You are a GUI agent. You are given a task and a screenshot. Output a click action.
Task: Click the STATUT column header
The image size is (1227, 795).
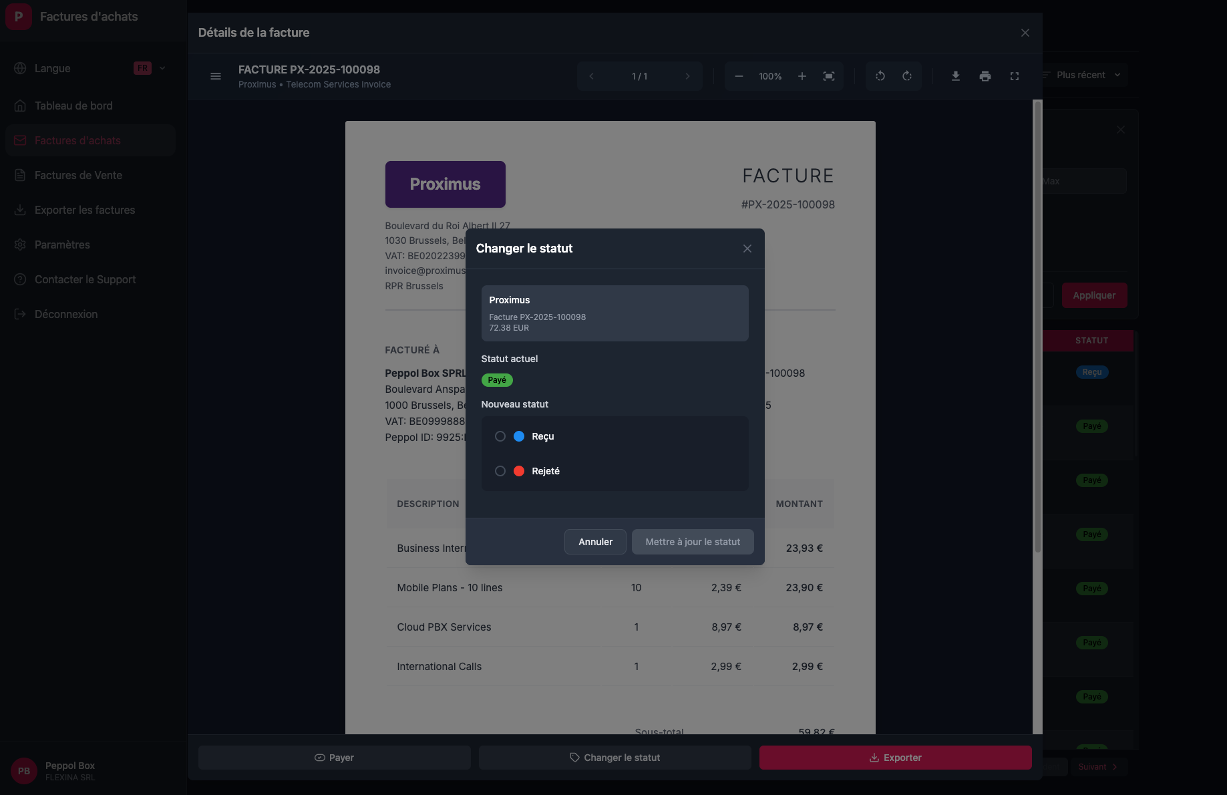point(1091,341)
